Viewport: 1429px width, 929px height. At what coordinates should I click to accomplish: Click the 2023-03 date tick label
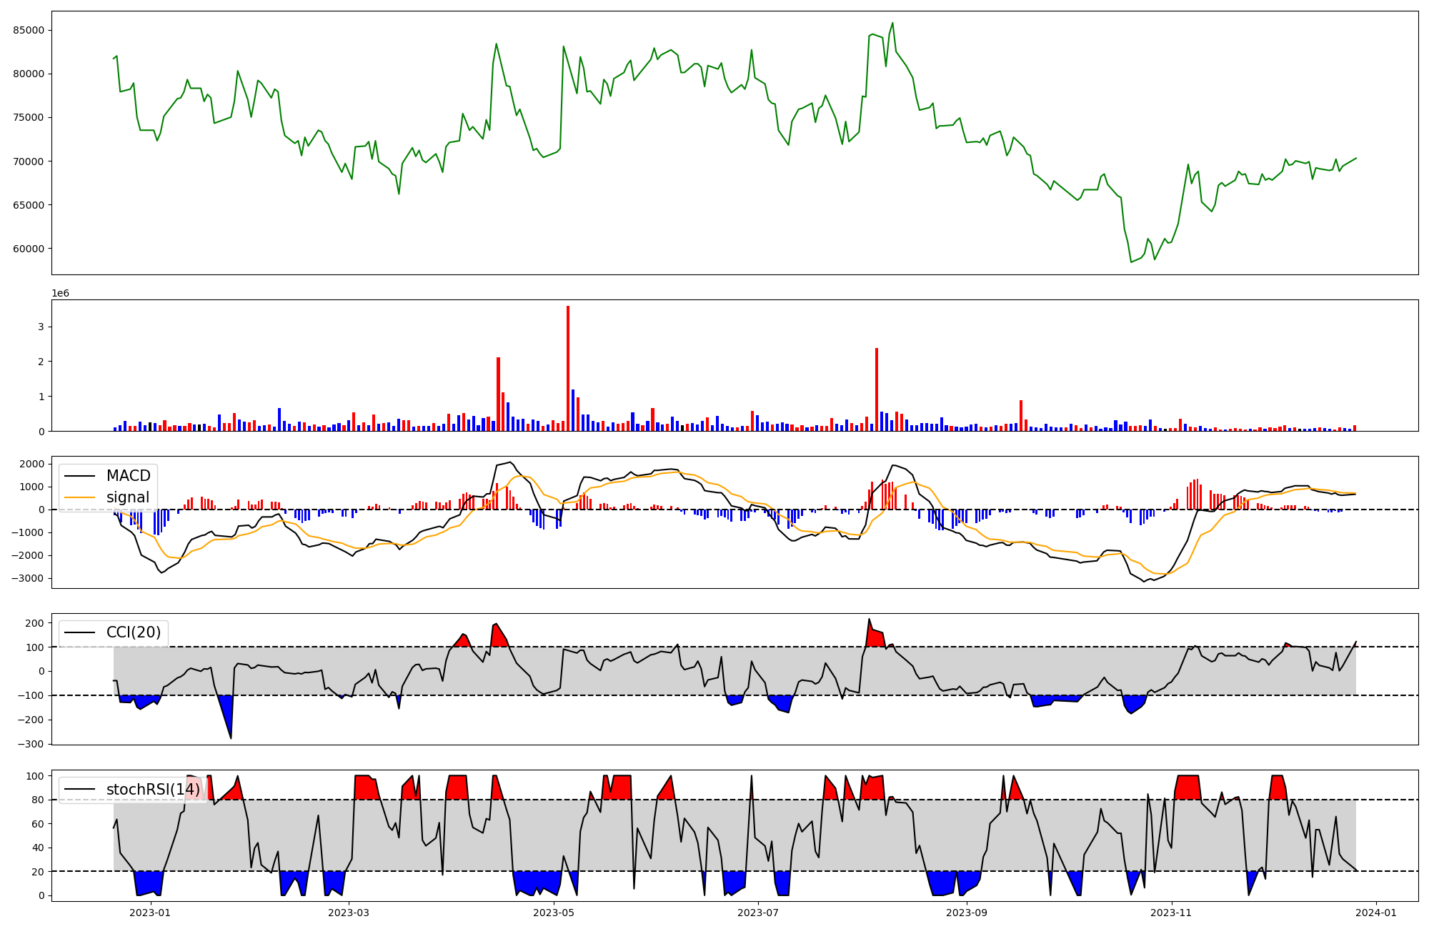[349, 913]
